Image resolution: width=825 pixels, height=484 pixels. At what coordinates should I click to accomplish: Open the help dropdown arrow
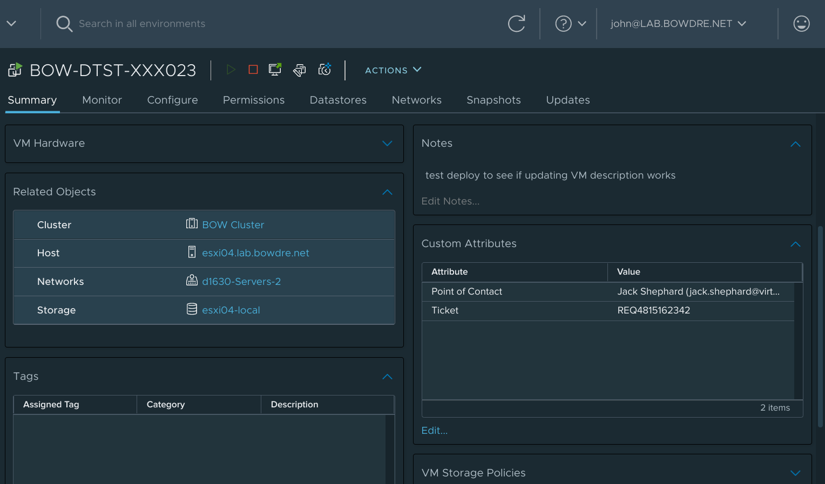(582, 24)
